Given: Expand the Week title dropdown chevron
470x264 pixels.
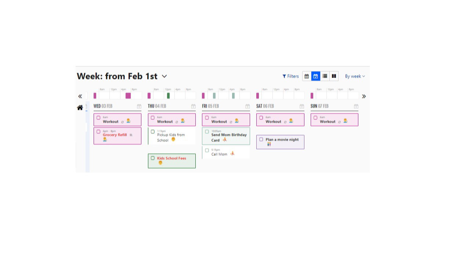Looking at the screenshot, I should 164,76.
